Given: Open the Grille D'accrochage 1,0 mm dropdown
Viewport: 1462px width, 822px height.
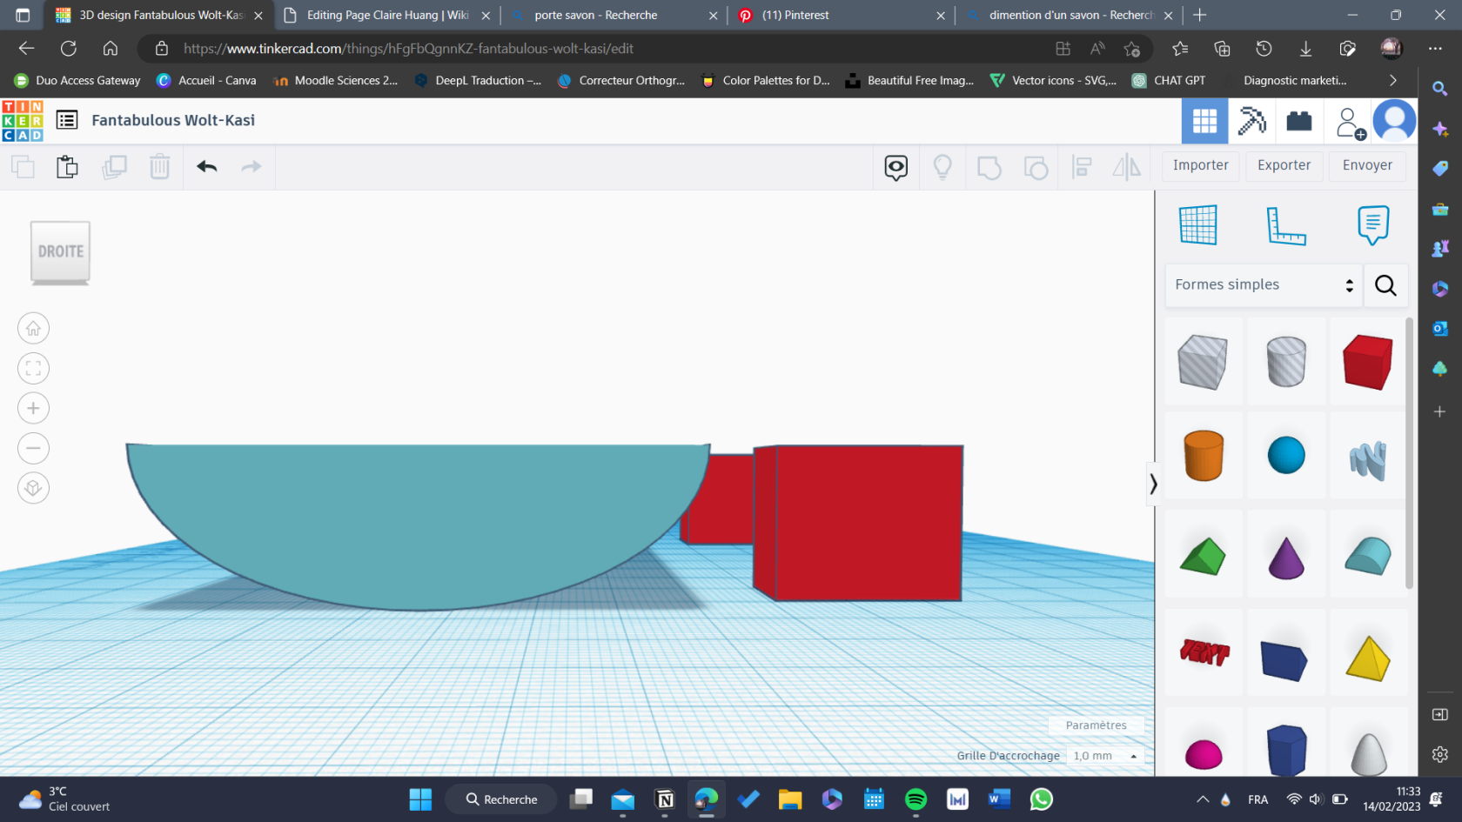Looking at the screenshot, I should [x=1105, y=756].
